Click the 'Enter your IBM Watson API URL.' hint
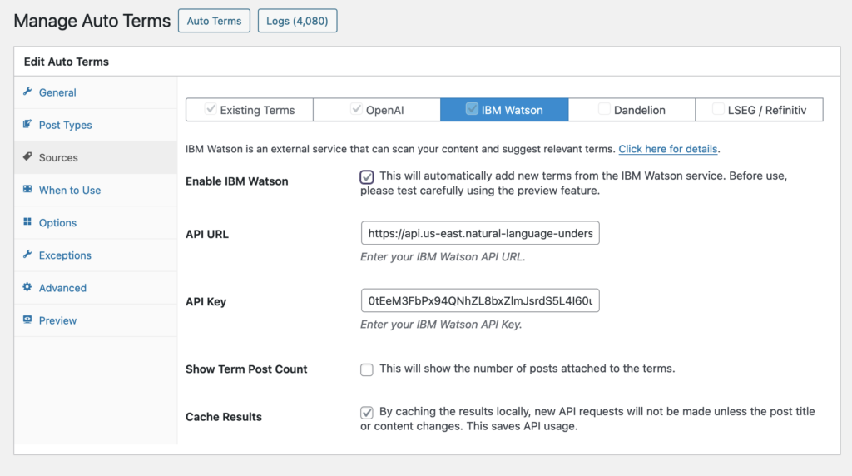The width and height of the screenshot is (852, 476). coord(443,257)
